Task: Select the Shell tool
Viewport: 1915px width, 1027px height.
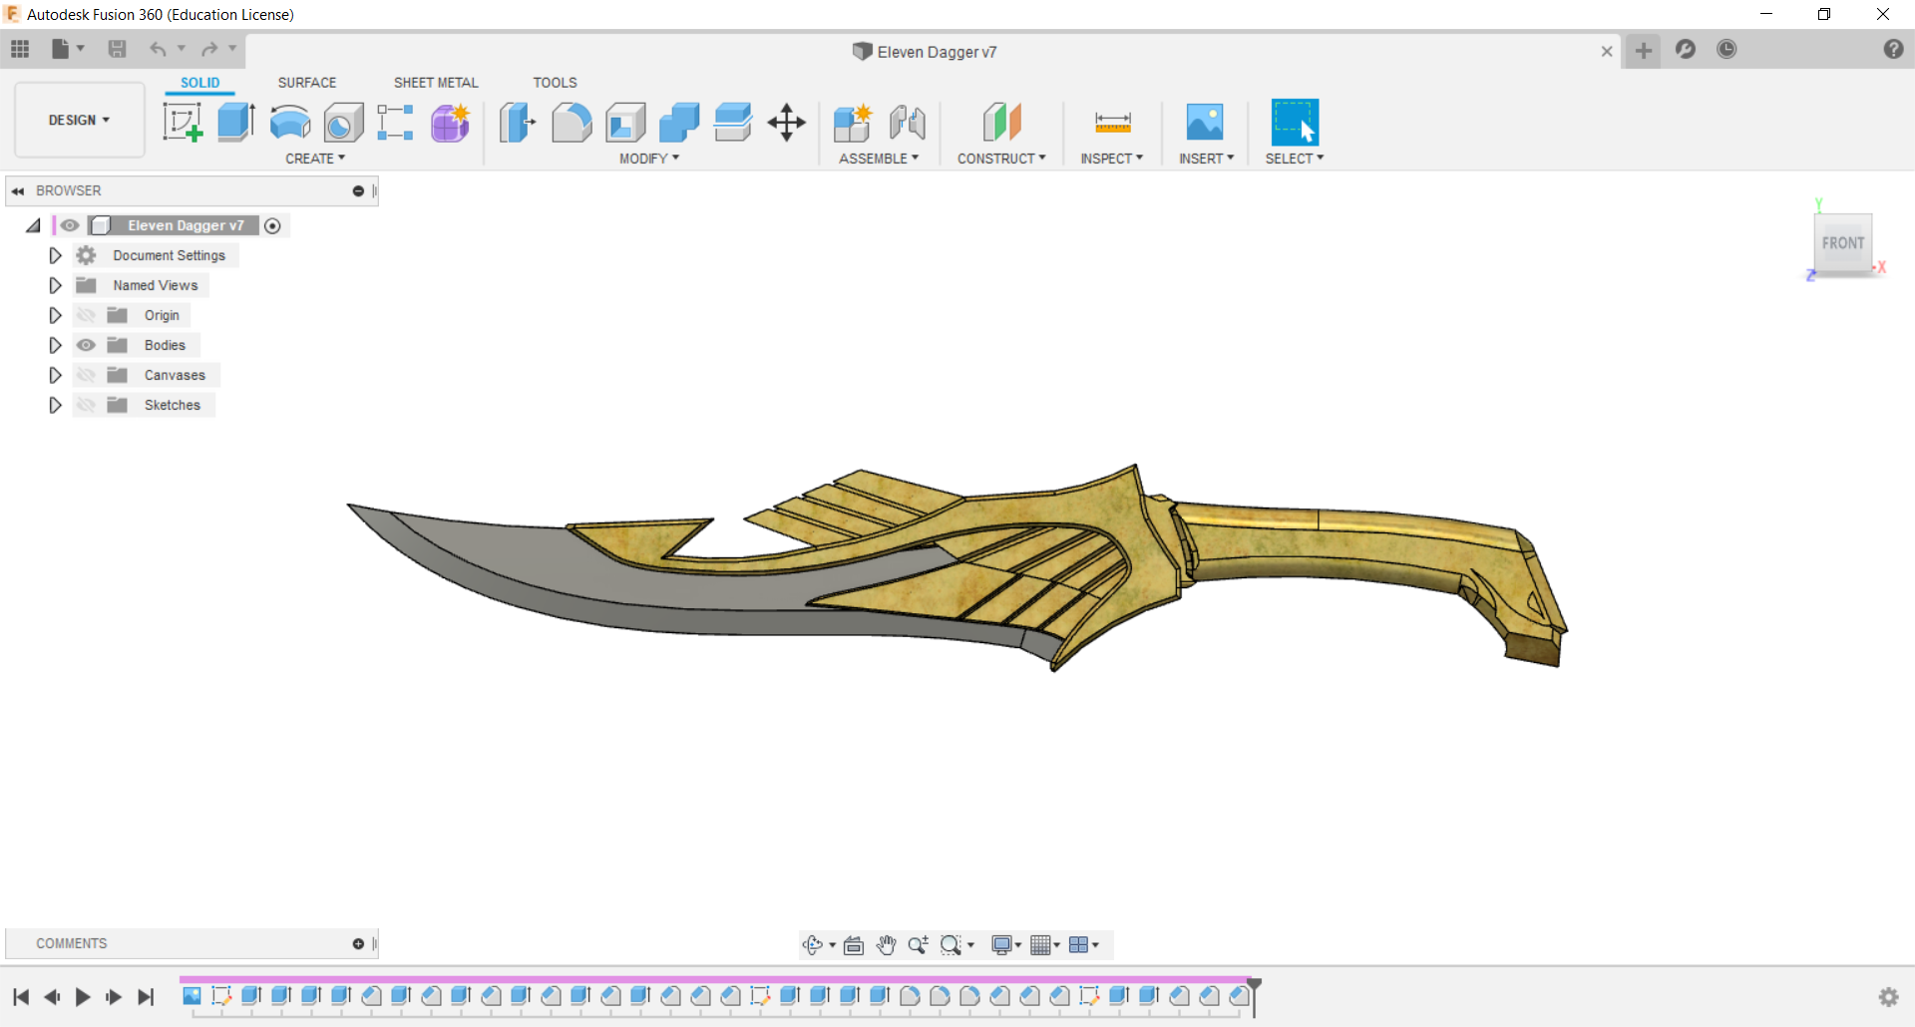Action: tap(625, 123)
